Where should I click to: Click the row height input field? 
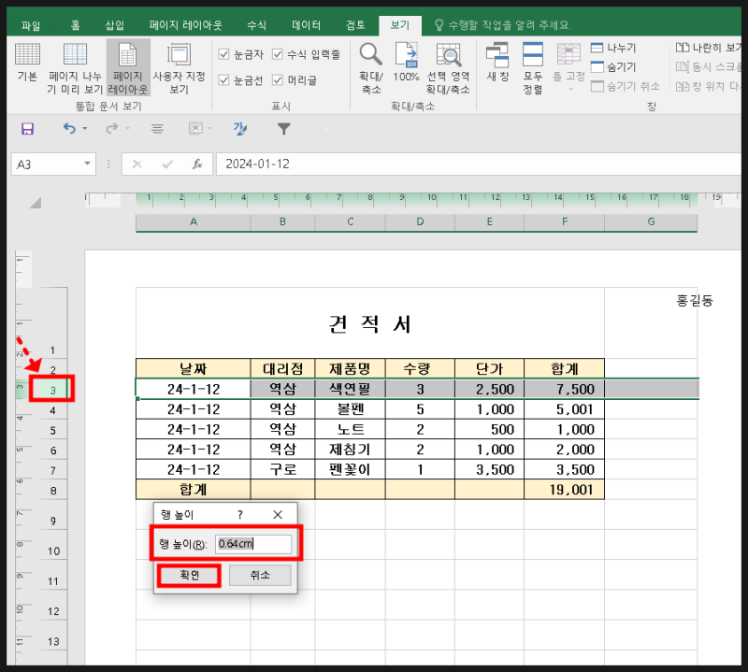click(253, 544)
